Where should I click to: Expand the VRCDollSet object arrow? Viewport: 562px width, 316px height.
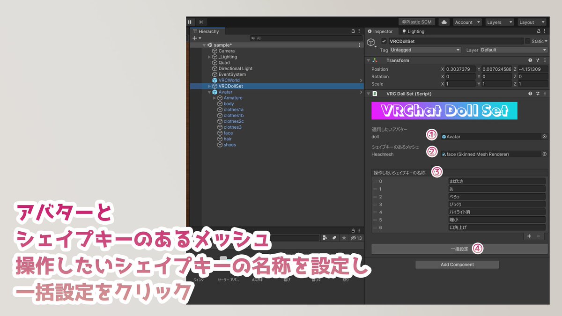209,86
